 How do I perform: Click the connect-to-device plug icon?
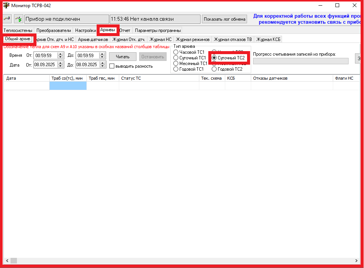(7, 19)
